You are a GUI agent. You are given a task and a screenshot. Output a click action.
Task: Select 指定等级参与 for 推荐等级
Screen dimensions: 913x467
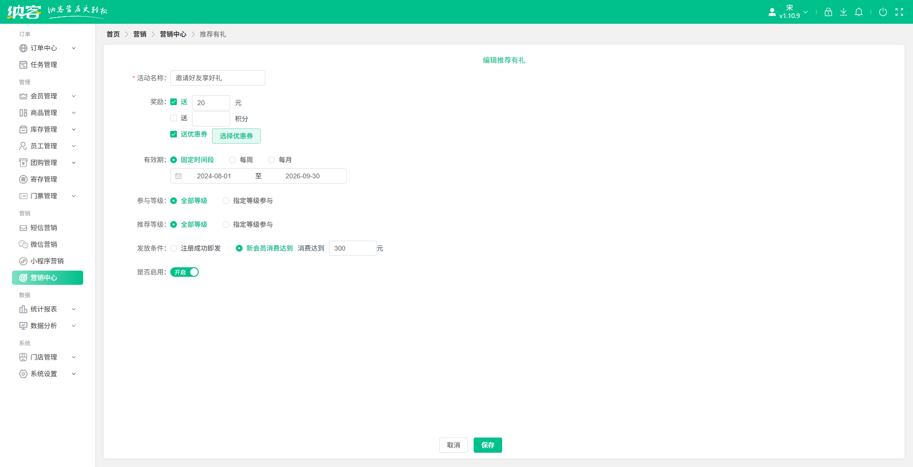tap(226, 224)
